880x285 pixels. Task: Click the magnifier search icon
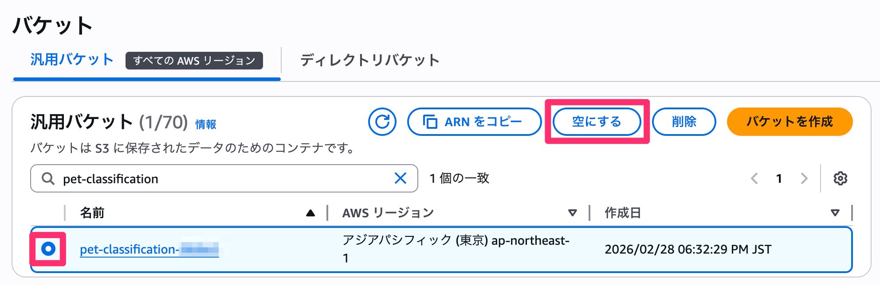pyautogui.click(x=48, y=179)
